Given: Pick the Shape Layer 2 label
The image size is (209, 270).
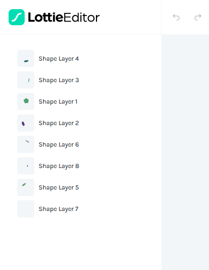Looking at the screenshot, I should pyautogui.click(x=59, y=123).
